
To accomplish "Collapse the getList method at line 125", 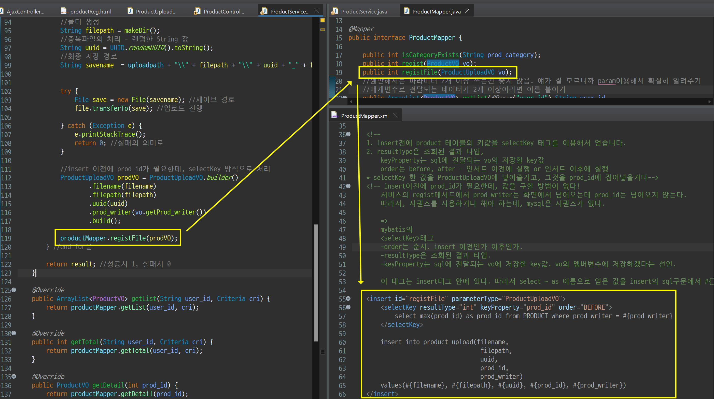I will click(x=14, y=290).
